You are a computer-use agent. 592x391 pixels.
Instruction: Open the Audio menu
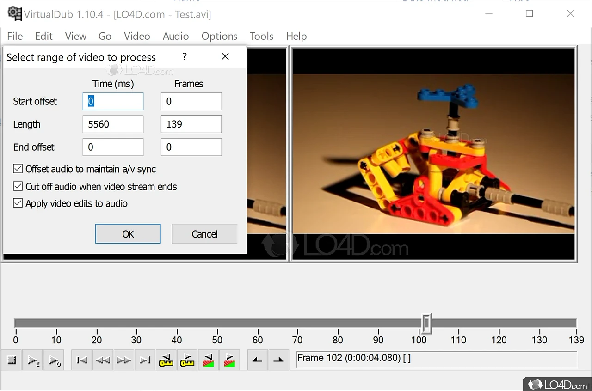coord(176,36)
